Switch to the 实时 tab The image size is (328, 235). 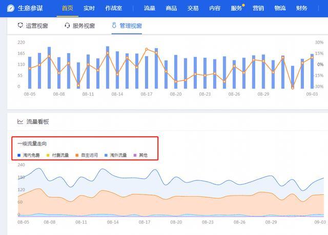pyautogui.click(x=89, y=8)
